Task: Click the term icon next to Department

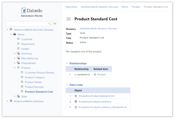Action: pyautogui.click(x=18, y=44)
